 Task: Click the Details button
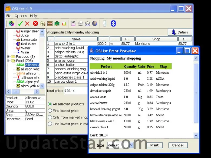pyautogui.click(x=180, y=32)
